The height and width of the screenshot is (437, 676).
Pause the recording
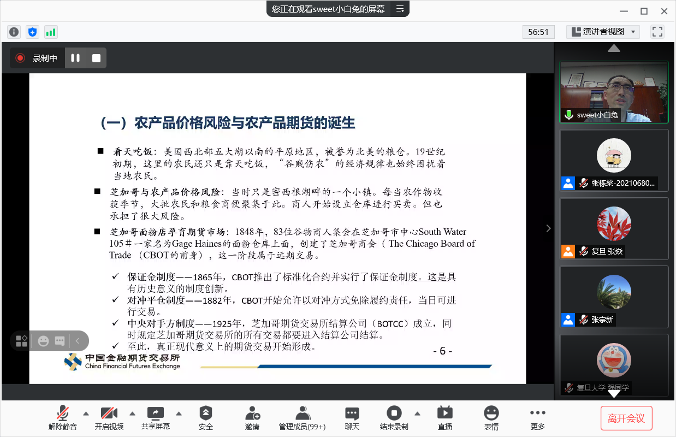[x=75, y=58]
